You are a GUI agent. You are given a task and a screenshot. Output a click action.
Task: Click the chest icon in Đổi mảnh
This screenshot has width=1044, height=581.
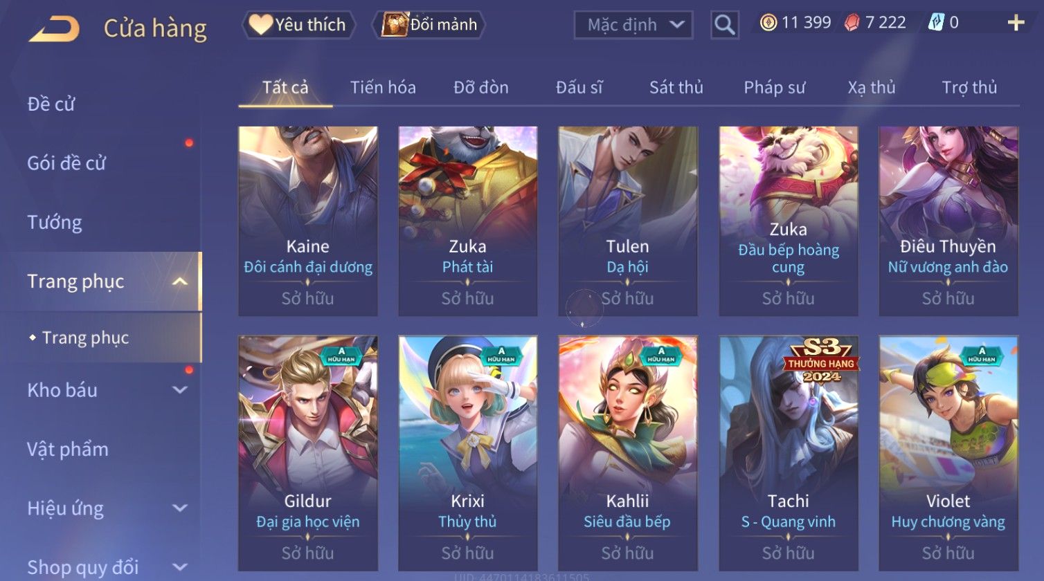click(x=395, y=24)
